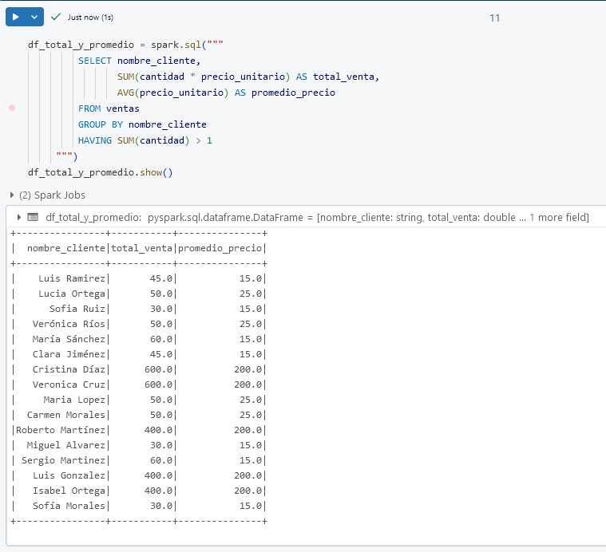Click the '1 more field' schema text
606x552 pixels.
tap(558, 217)
